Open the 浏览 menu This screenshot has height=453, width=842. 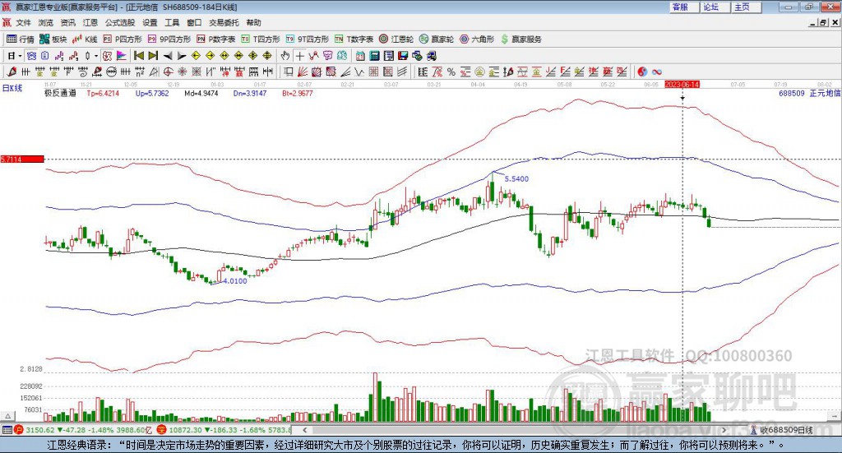coord(46,22)
